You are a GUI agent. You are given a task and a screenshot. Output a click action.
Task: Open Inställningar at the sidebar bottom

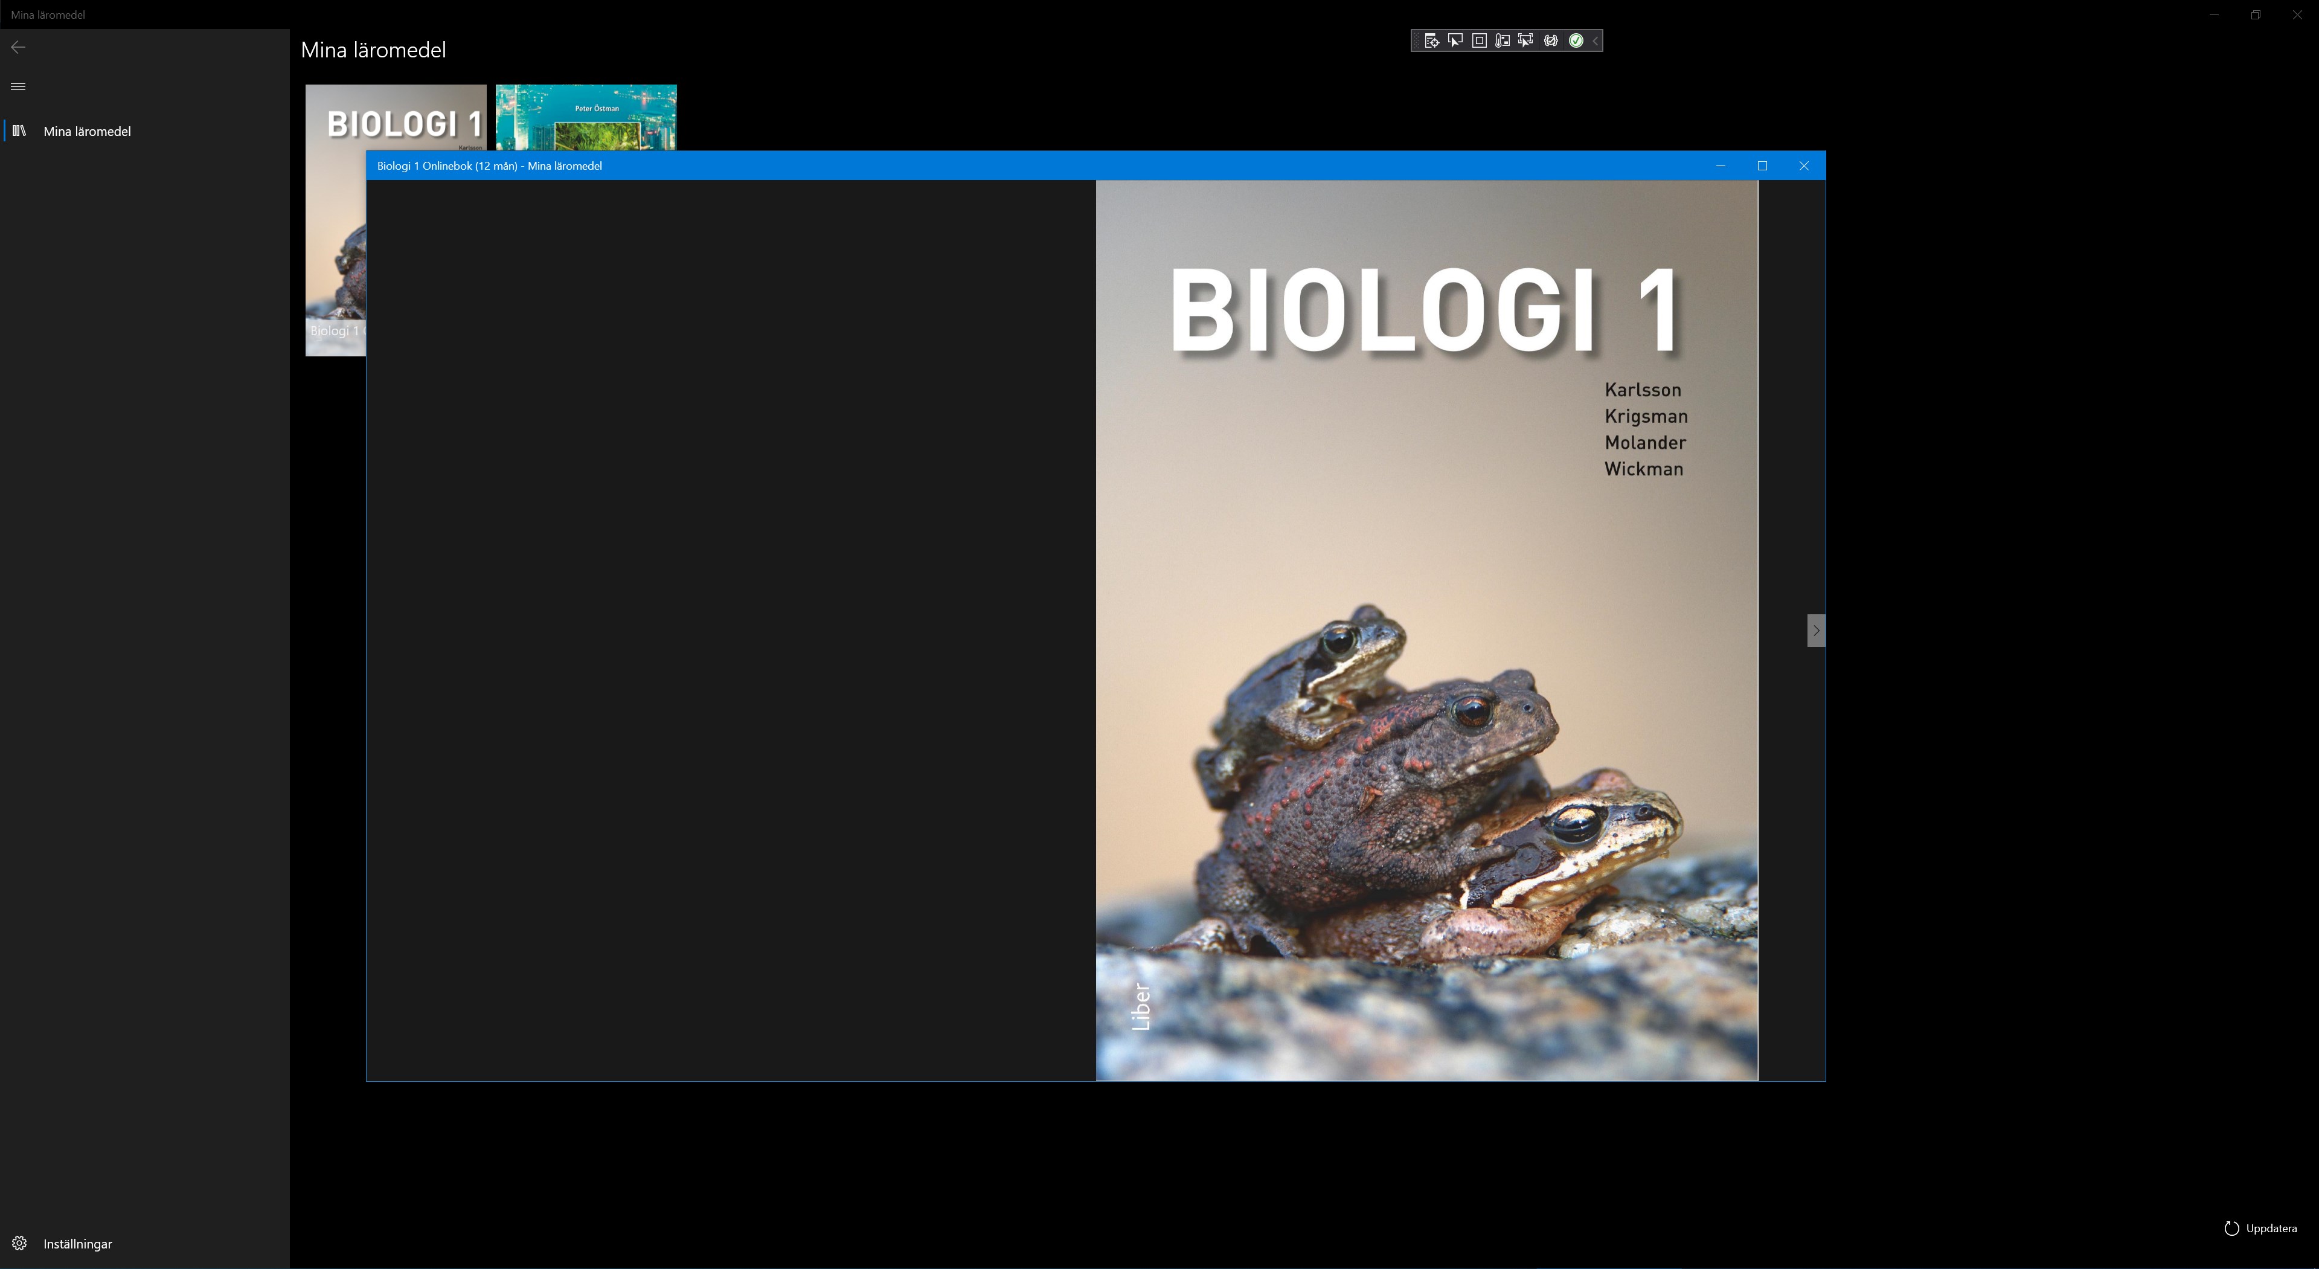(x=77, y=1244)
